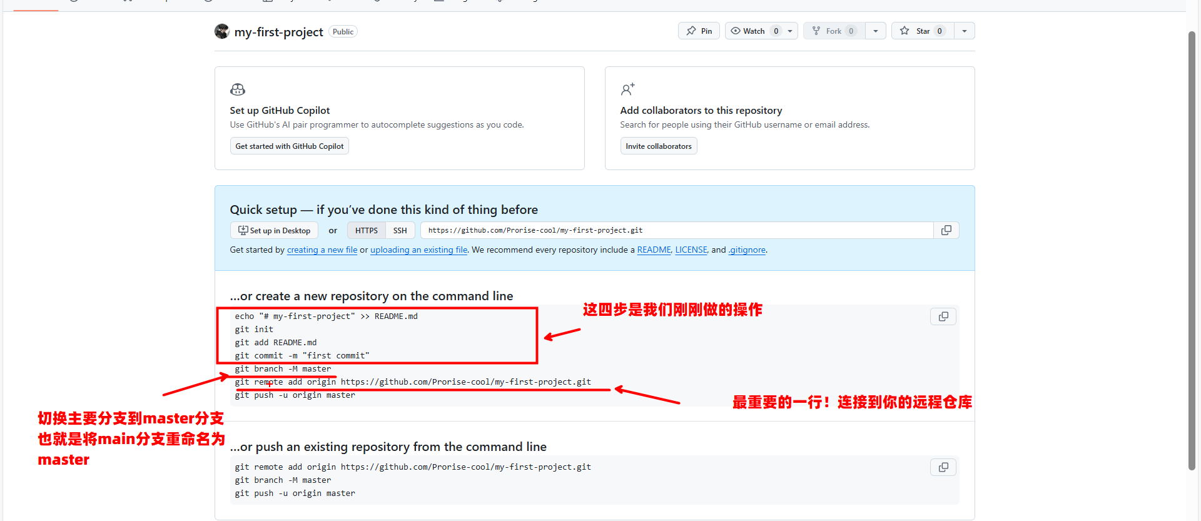The height and width of the screenshot is (521, 1201).
Task: Copy the push existing repository commands
Action: pyautogui.click(x=943, y=468)
